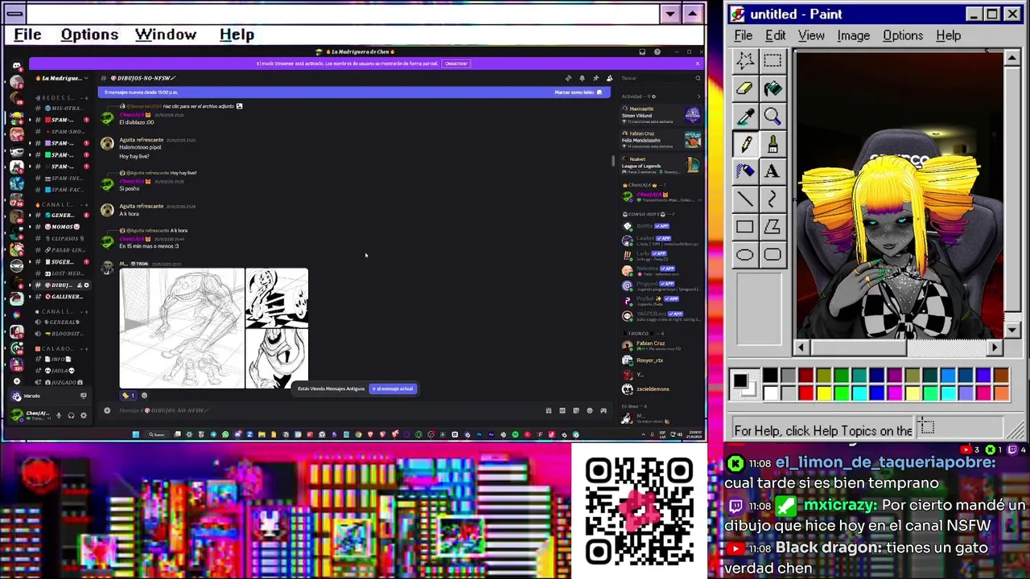The height and width of the screenshot is (579, 1030).
Task: Open the gift icon in message bar
Action: pos(549,410)
